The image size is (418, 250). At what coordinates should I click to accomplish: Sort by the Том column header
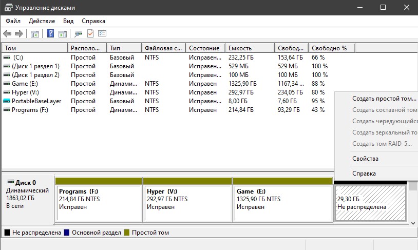34,48
